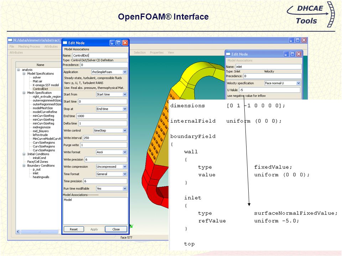342x256 pixels.
Task: Open the Properties menu
Action: pos(157,53)
